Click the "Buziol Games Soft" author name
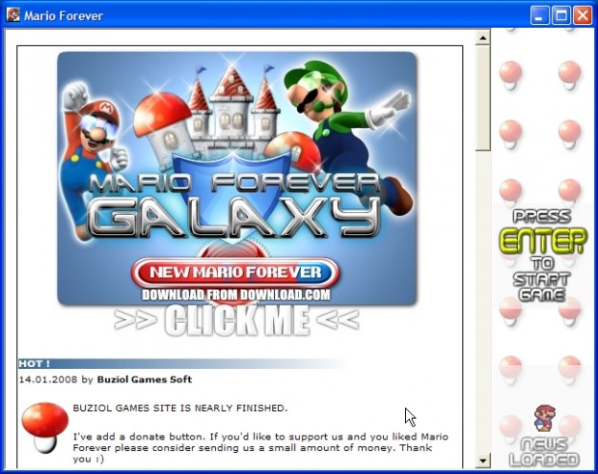 click(144, 380)
